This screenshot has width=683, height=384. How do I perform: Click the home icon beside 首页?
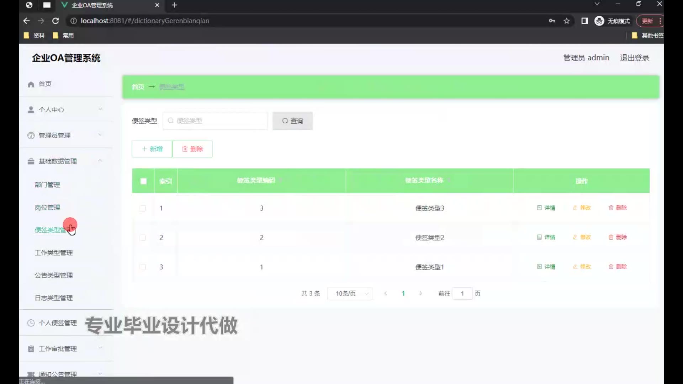click(31, 84)
